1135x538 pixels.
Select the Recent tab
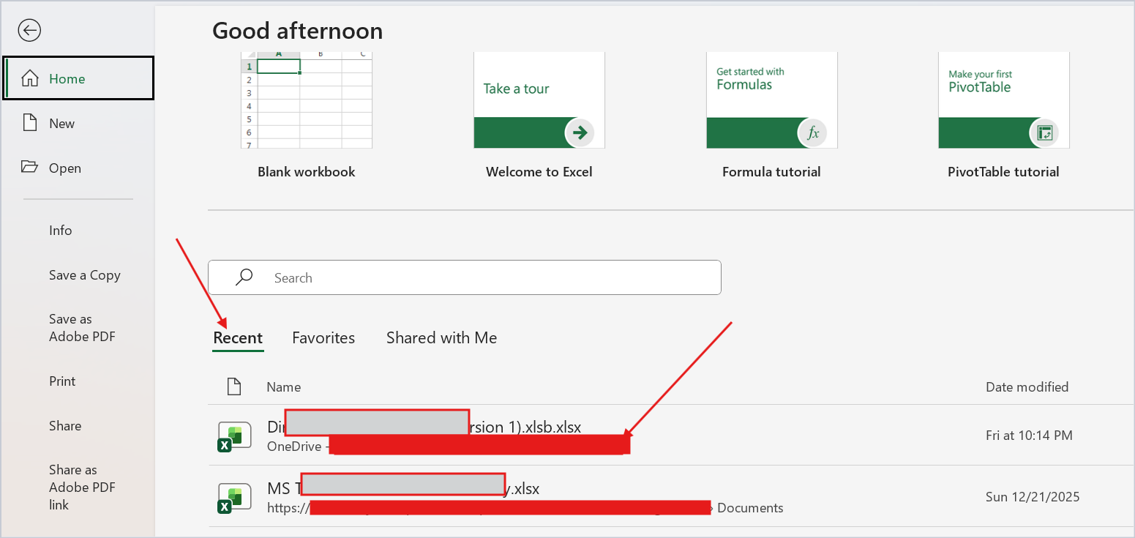[238, 337]
